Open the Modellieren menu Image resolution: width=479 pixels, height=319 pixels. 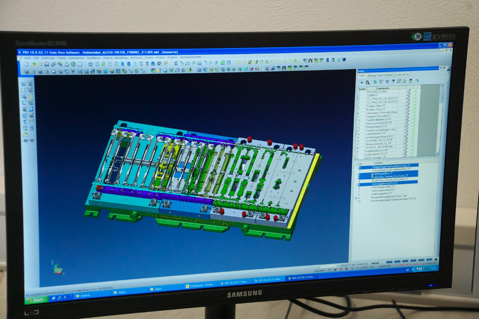(94, 58)
